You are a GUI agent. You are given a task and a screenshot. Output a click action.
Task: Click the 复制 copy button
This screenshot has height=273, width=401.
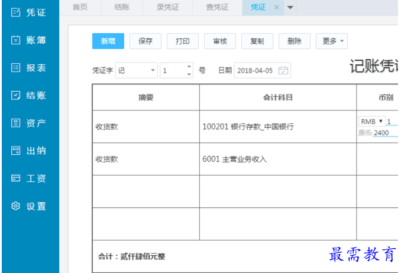[x=257, y=41]
